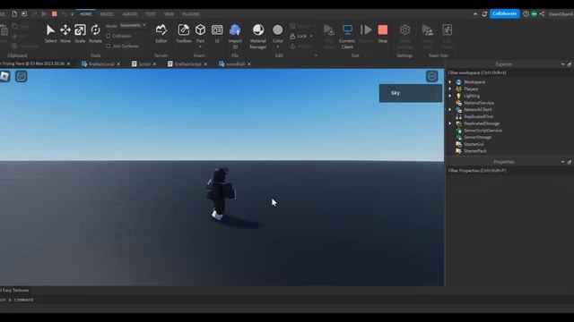Open Game Settings gear icon
Viewport: 574px width, 322px height.
[404, 30]
